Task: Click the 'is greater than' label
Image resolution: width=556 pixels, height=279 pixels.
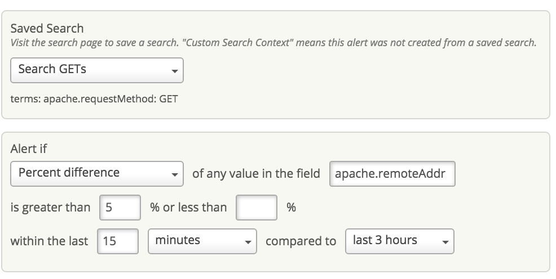Action: coord(50,208)
